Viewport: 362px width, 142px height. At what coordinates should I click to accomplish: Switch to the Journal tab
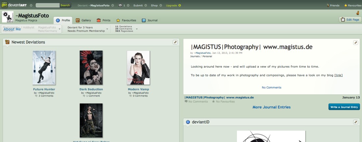(150, 20)
